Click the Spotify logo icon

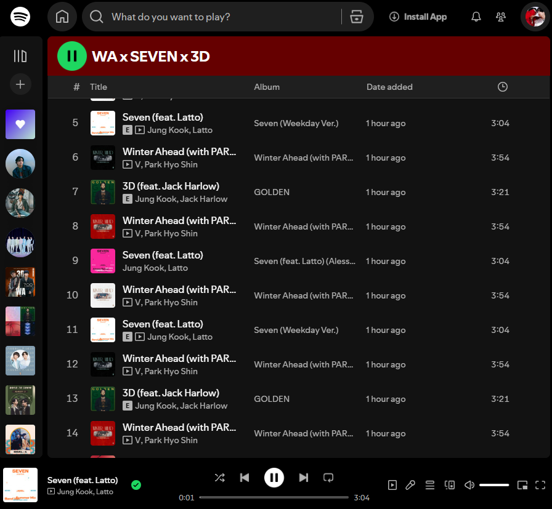20,17
